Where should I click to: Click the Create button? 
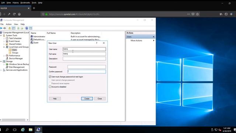point(87,99)
